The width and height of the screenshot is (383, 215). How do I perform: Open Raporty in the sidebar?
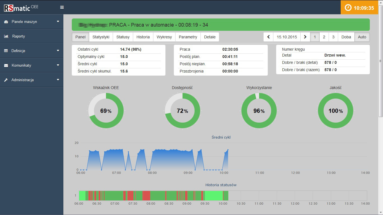click(x=32, y=36)
